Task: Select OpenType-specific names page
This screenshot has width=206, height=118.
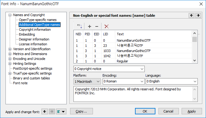Action: (38, 20)
